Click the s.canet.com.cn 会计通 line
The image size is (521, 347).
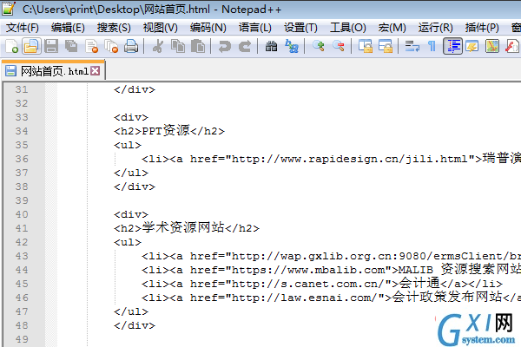pyautogui.click(x=322, y=284)
